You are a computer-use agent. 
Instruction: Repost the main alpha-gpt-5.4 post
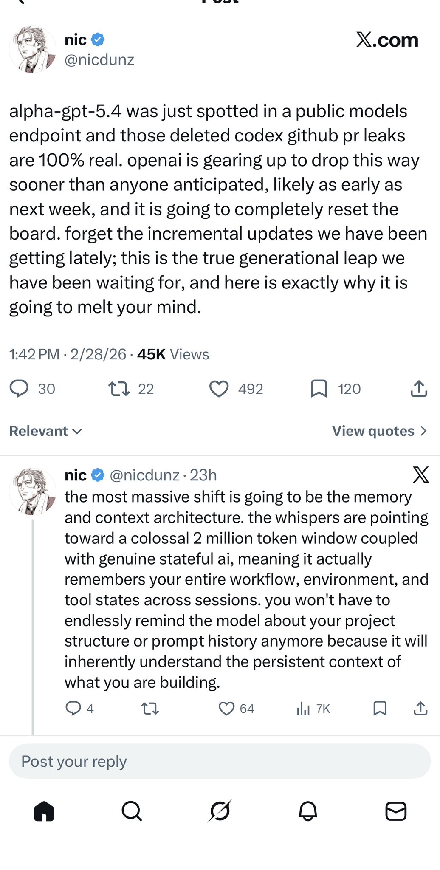click(x=119, y=389)
